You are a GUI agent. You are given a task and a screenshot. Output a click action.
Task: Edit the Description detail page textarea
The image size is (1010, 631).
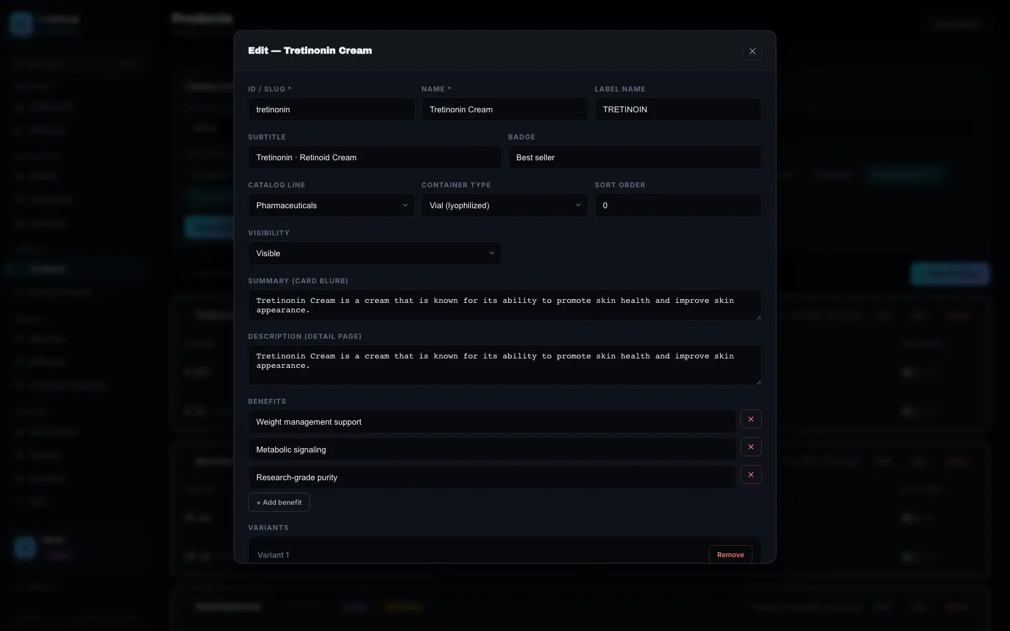coord(504,365)
